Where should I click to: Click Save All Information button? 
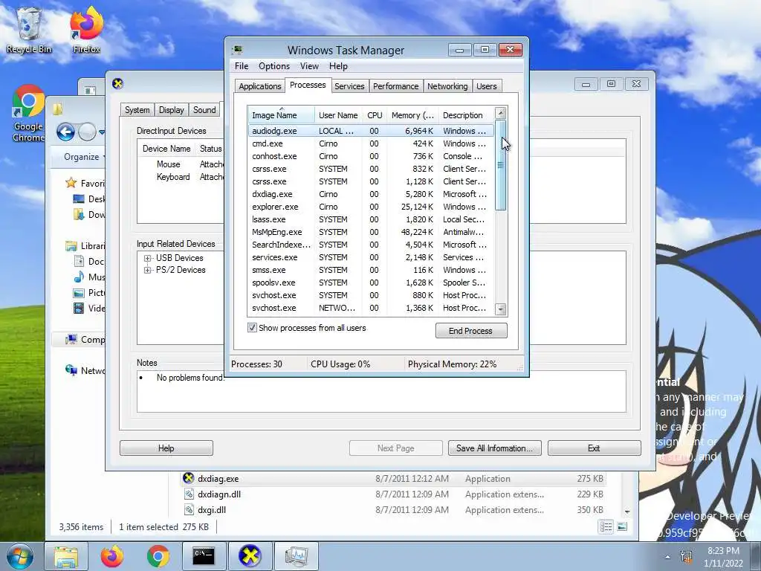[494, 448]
